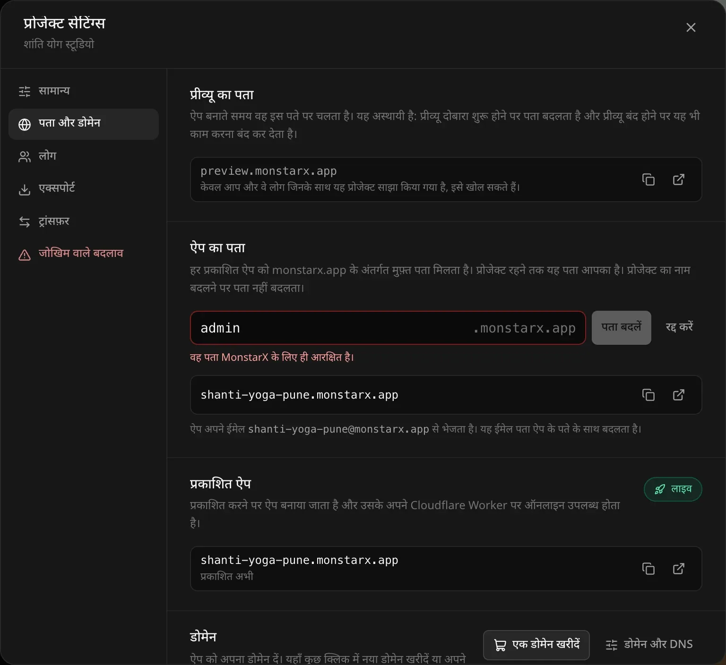This screenshot has width=726, height=665.
Task: Click the डोमेन section heading
Action: pyautogui.click(x=203, y=637)
